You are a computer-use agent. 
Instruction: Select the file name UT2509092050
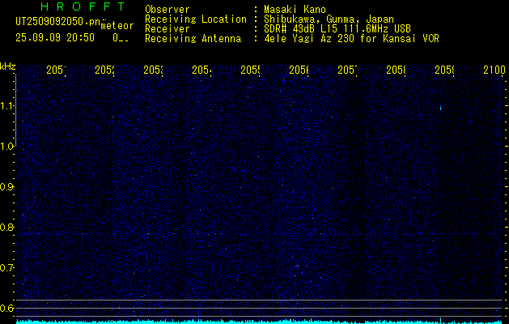tap(52, 22)
